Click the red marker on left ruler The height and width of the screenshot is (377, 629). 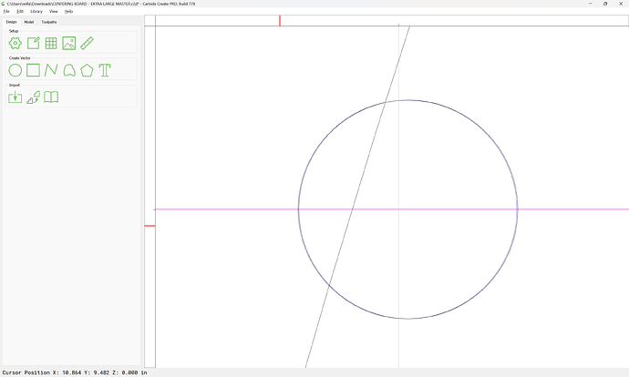point(150,226)
